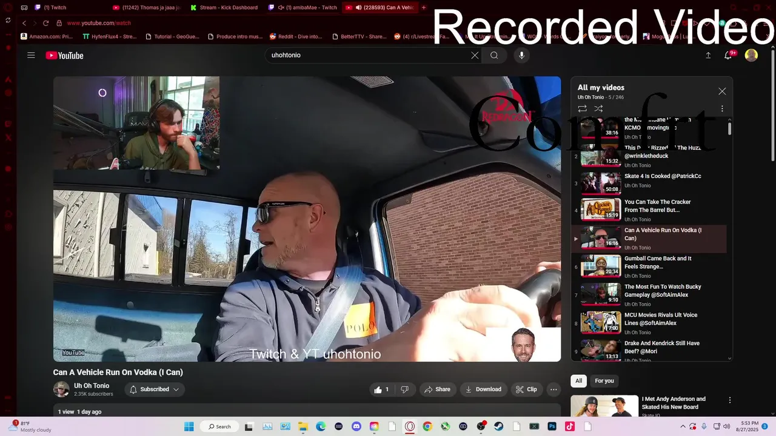This screenshot has height=436, width=776.
Task: Open Steam from the taskbar
Action: (499, 426)
